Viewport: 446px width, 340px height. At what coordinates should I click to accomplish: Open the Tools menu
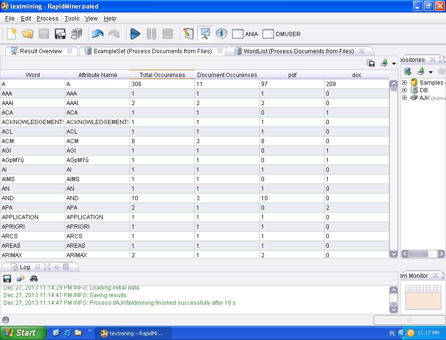71,19
